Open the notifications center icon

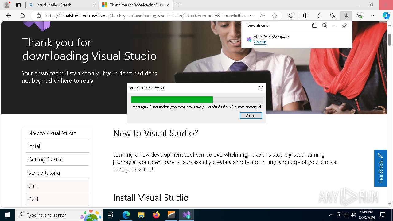click(x=383, y=215)
